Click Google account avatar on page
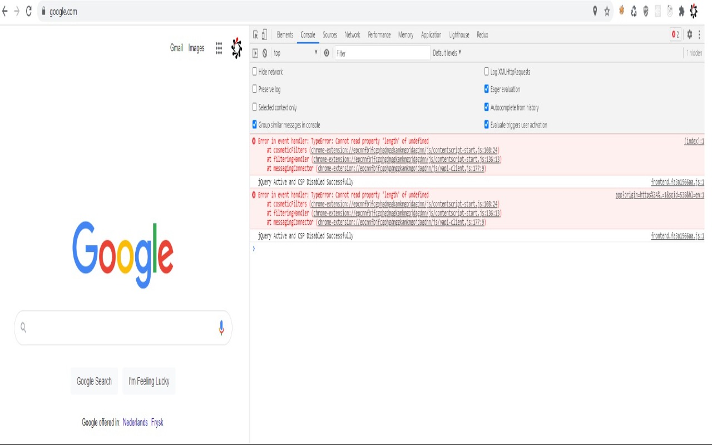 [x=237, y=48]
